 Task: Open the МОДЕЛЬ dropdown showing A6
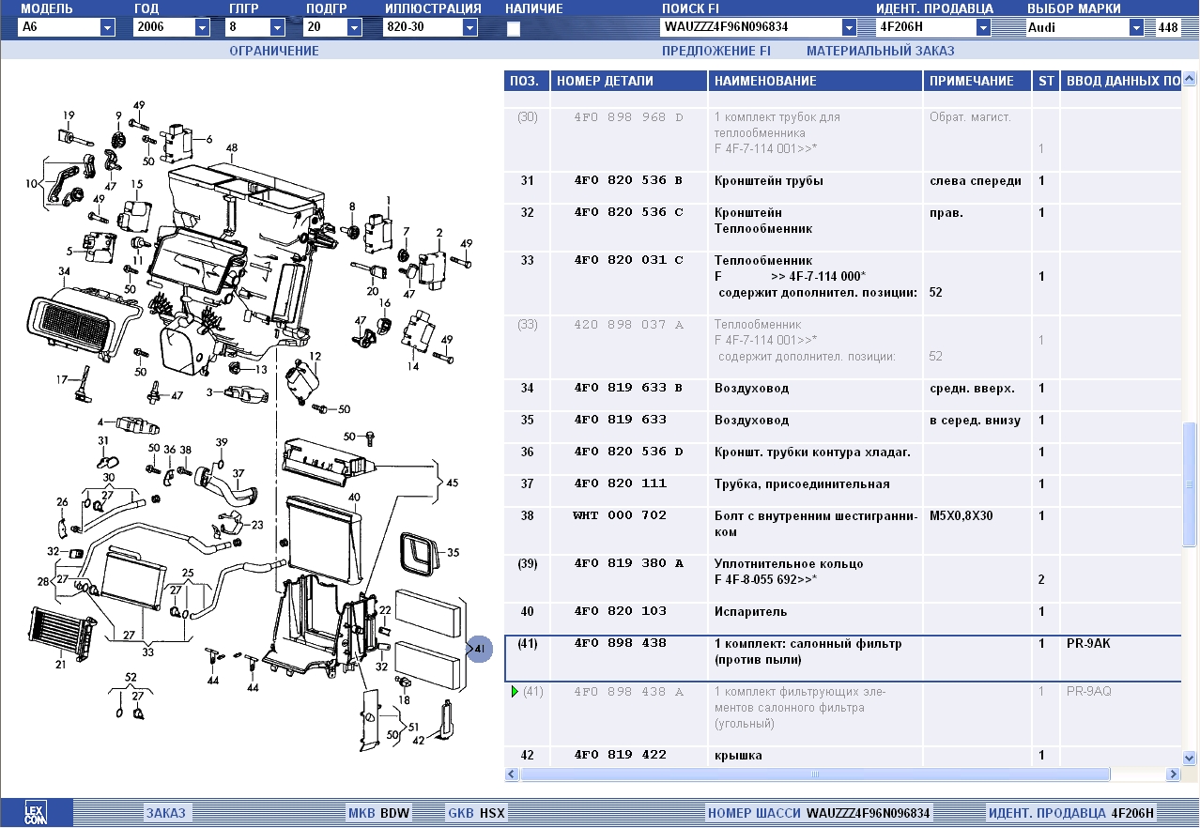click(107, 27)
